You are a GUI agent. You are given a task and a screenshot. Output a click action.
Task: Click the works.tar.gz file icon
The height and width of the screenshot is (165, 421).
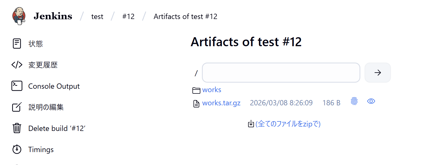click(x=196, y=103)
